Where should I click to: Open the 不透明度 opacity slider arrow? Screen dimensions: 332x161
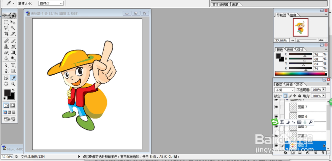(x=323, y=90)
